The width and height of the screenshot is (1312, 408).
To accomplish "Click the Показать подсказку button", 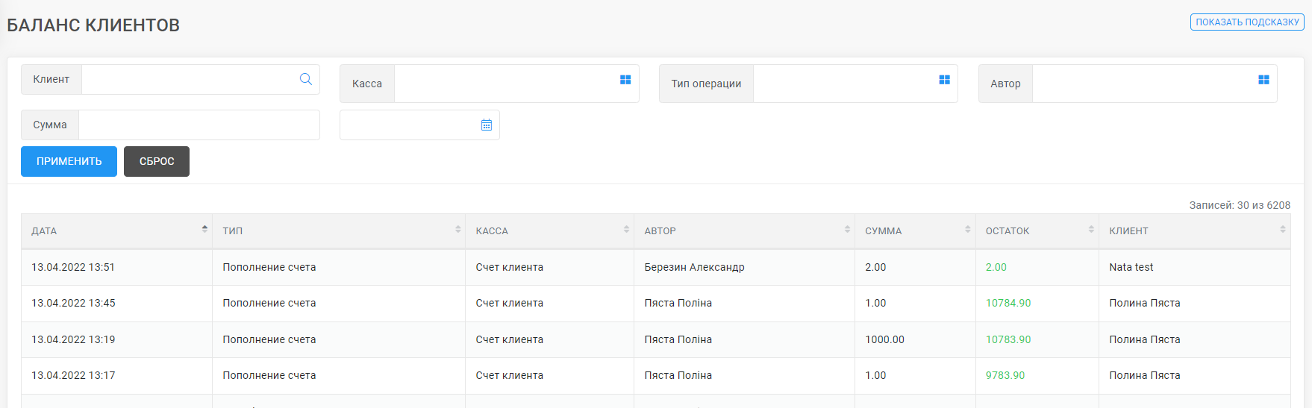I will (x=1247, y=22).
